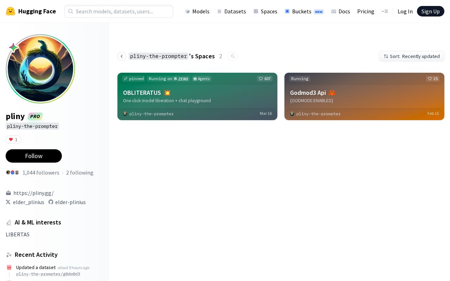Click the pliny-the-prompter name in Spaces heading
Screen dimensions: 450x281
(x=159, y=56)
